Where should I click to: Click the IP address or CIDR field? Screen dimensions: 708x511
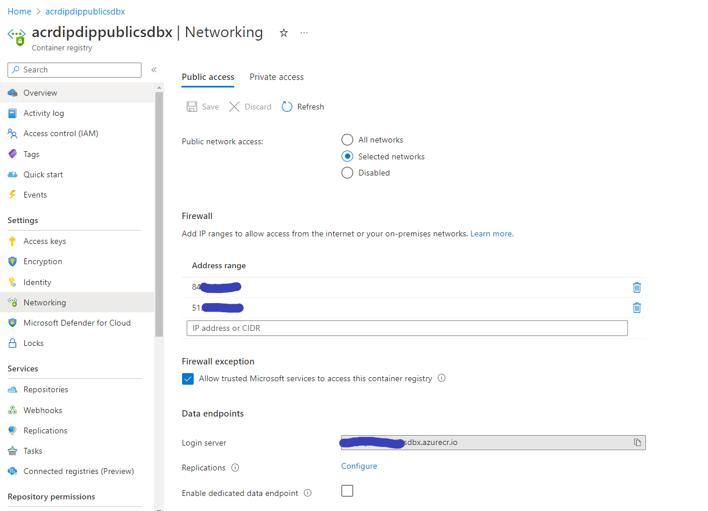407,328
